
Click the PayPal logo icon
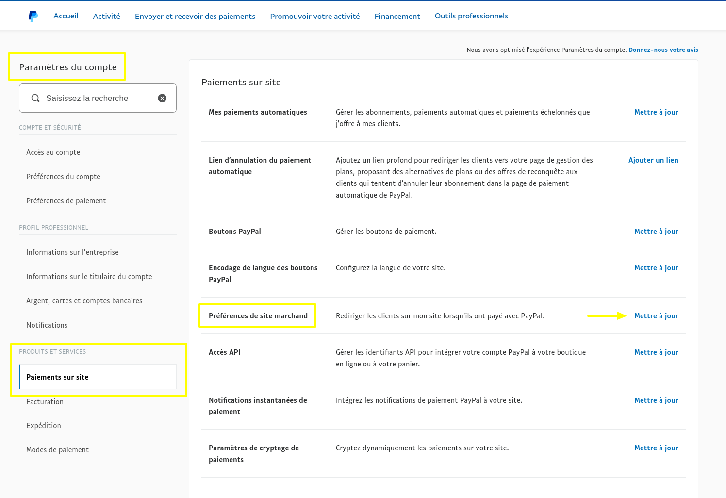[x=33, y=16]
